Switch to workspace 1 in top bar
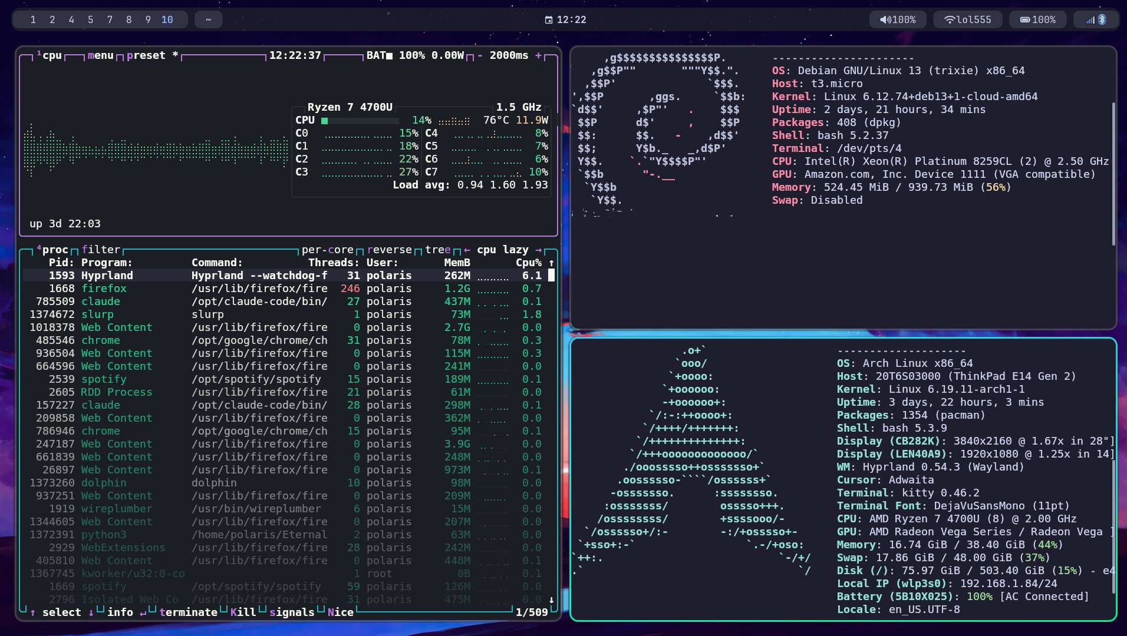The image size is (1127, 636). 33,19
